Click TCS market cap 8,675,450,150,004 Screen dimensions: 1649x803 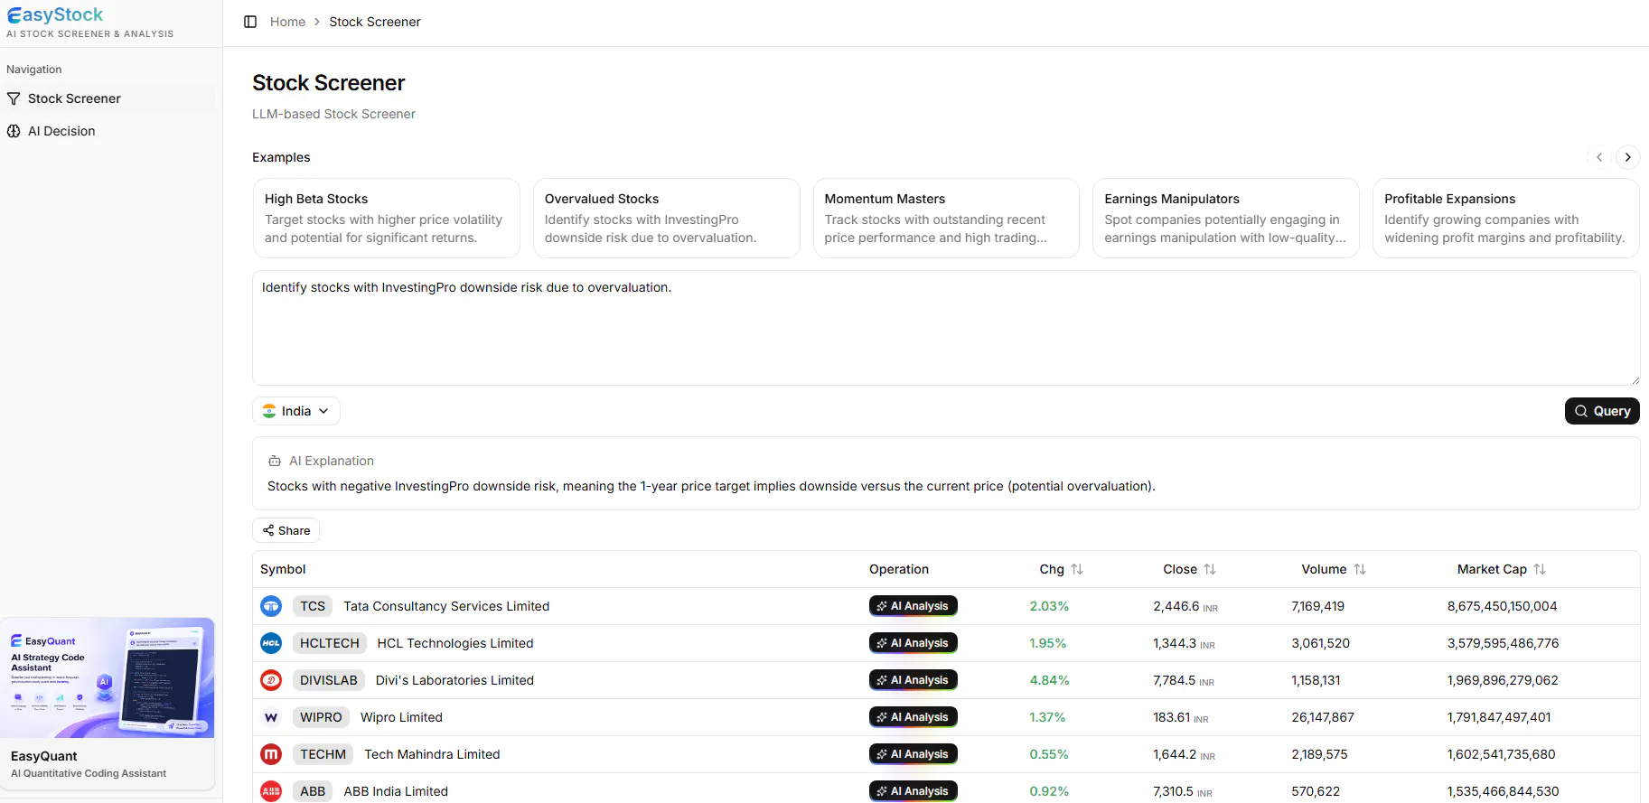click(x=1502, y=606)
